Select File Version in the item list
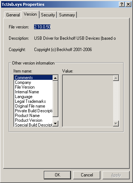 33,87
